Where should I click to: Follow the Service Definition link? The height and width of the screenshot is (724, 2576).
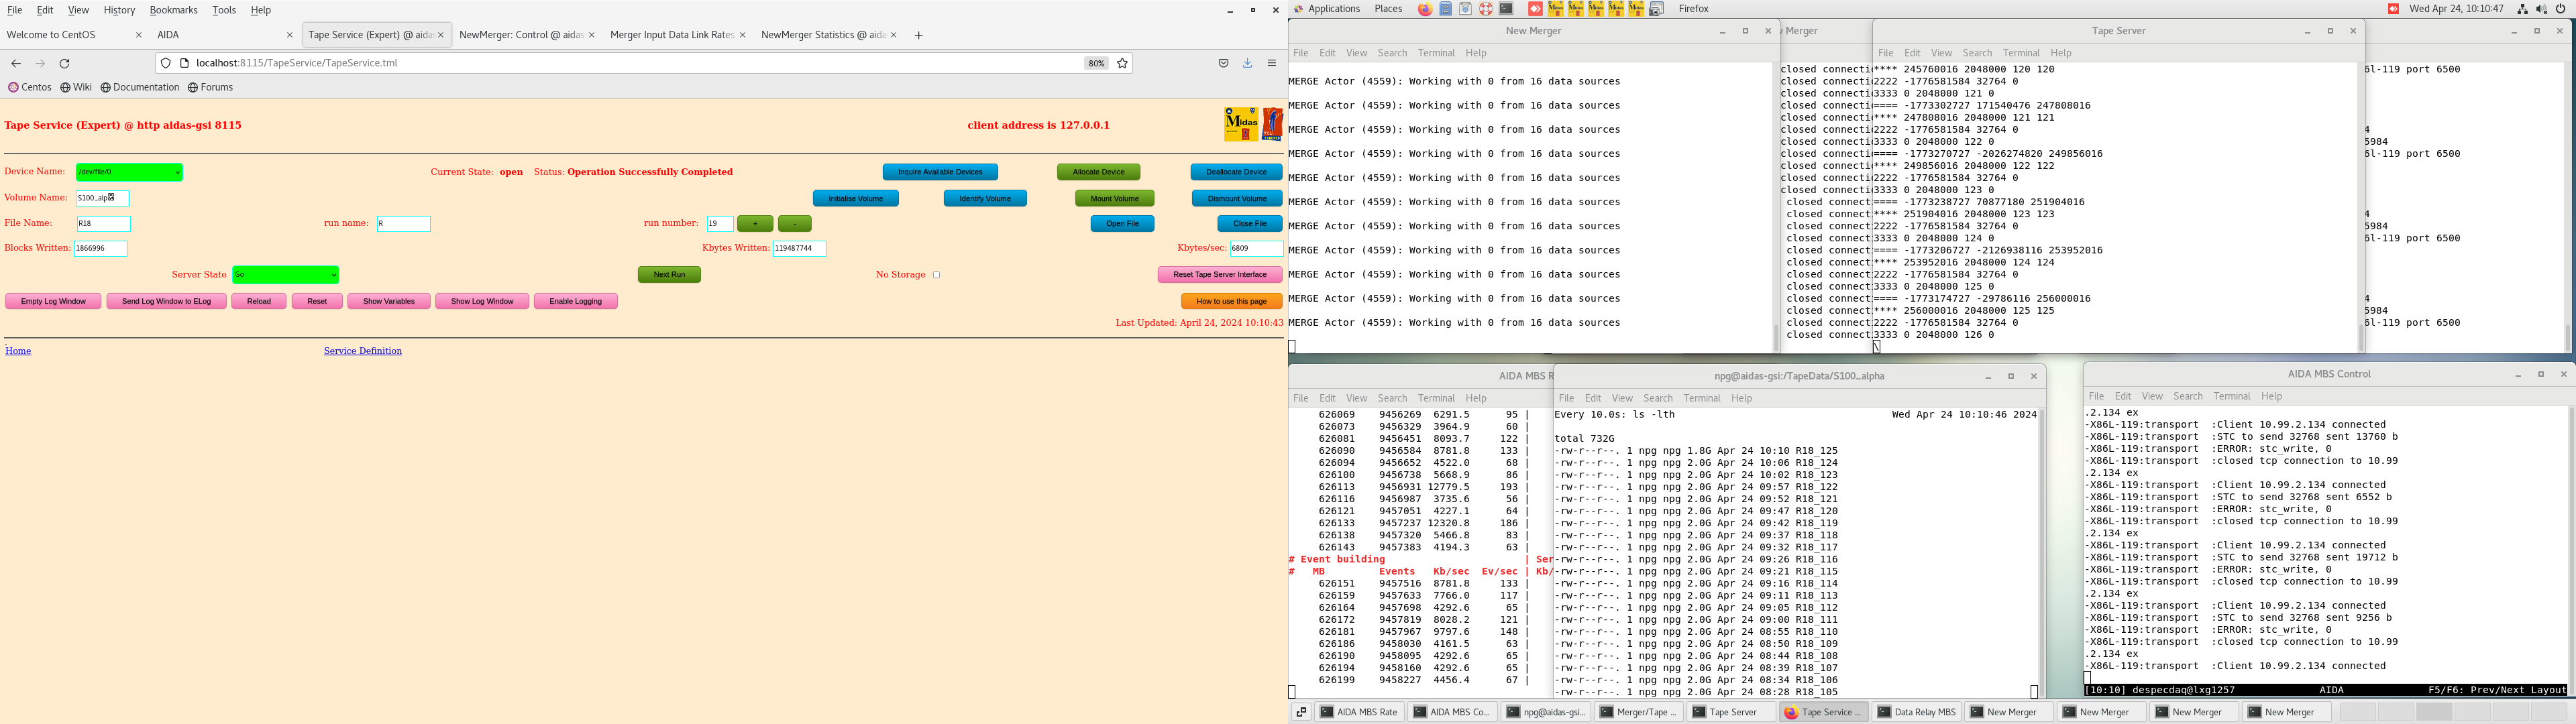[x=362, y=350]
